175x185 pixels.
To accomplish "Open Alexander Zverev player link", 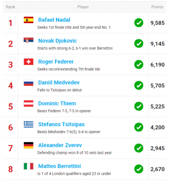I will [60, 145].
